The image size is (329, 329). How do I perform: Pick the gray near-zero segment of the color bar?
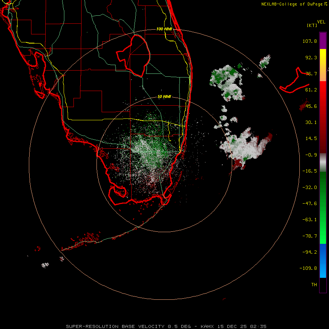pyautogui.click(x=323, y=163)
